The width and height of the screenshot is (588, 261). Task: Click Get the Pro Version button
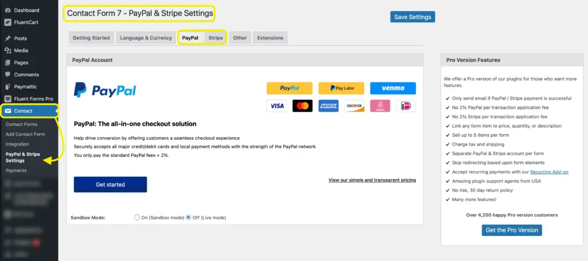point(512,230)
